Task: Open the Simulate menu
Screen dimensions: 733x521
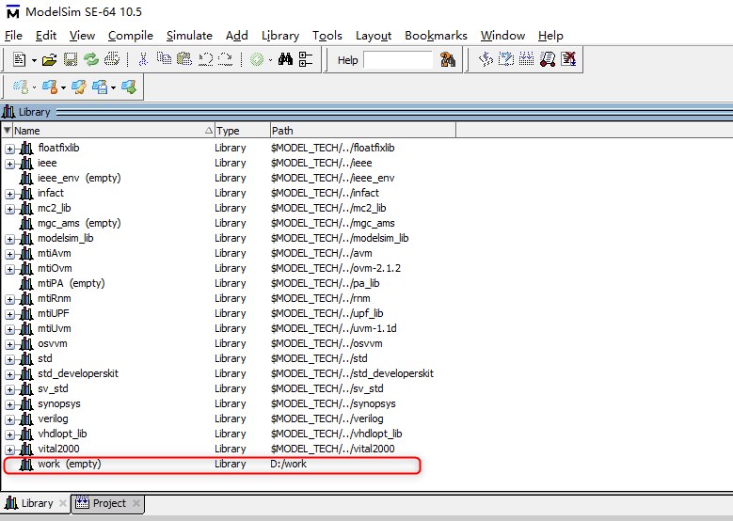Action: (x=189, y=36)
